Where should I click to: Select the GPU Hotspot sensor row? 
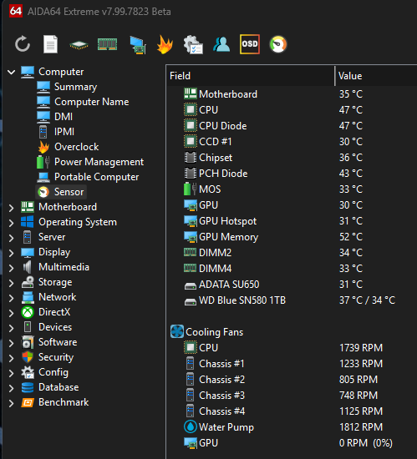tap(292, 220)
